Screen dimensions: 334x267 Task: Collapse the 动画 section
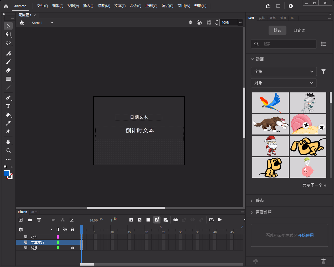tap(252, 59)
